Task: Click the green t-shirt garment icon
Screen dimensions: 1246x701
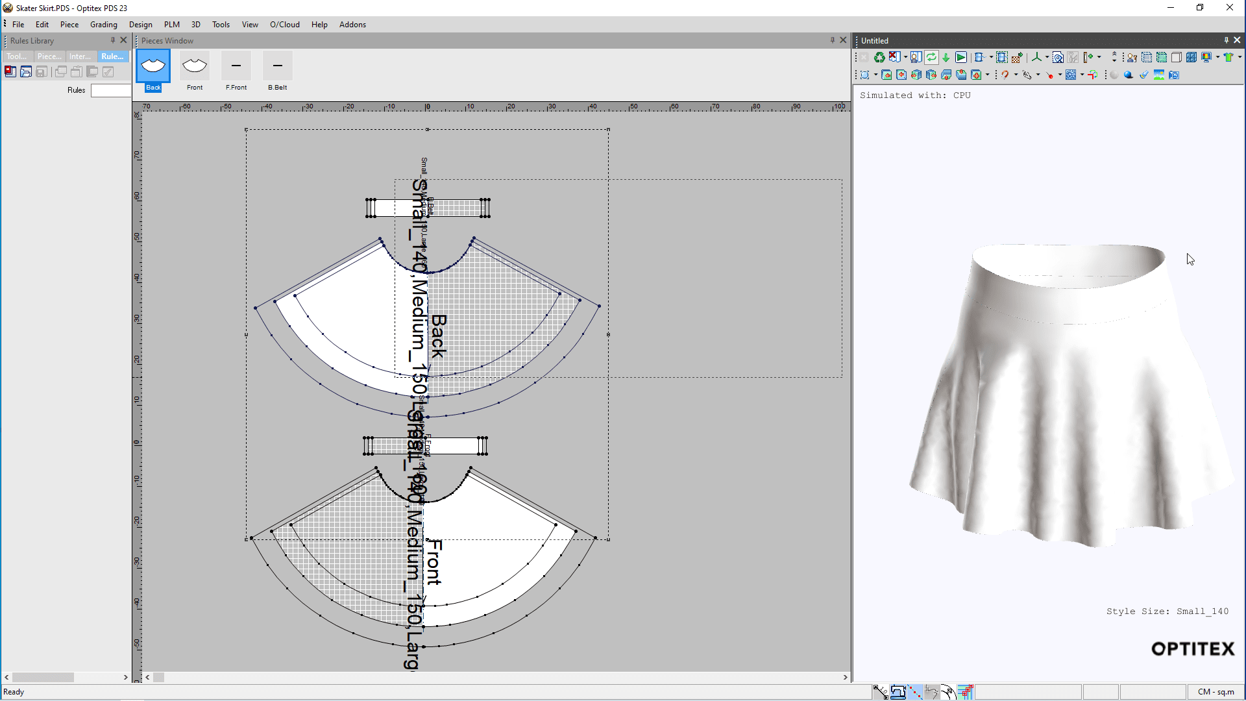Action: point(1228,57)
